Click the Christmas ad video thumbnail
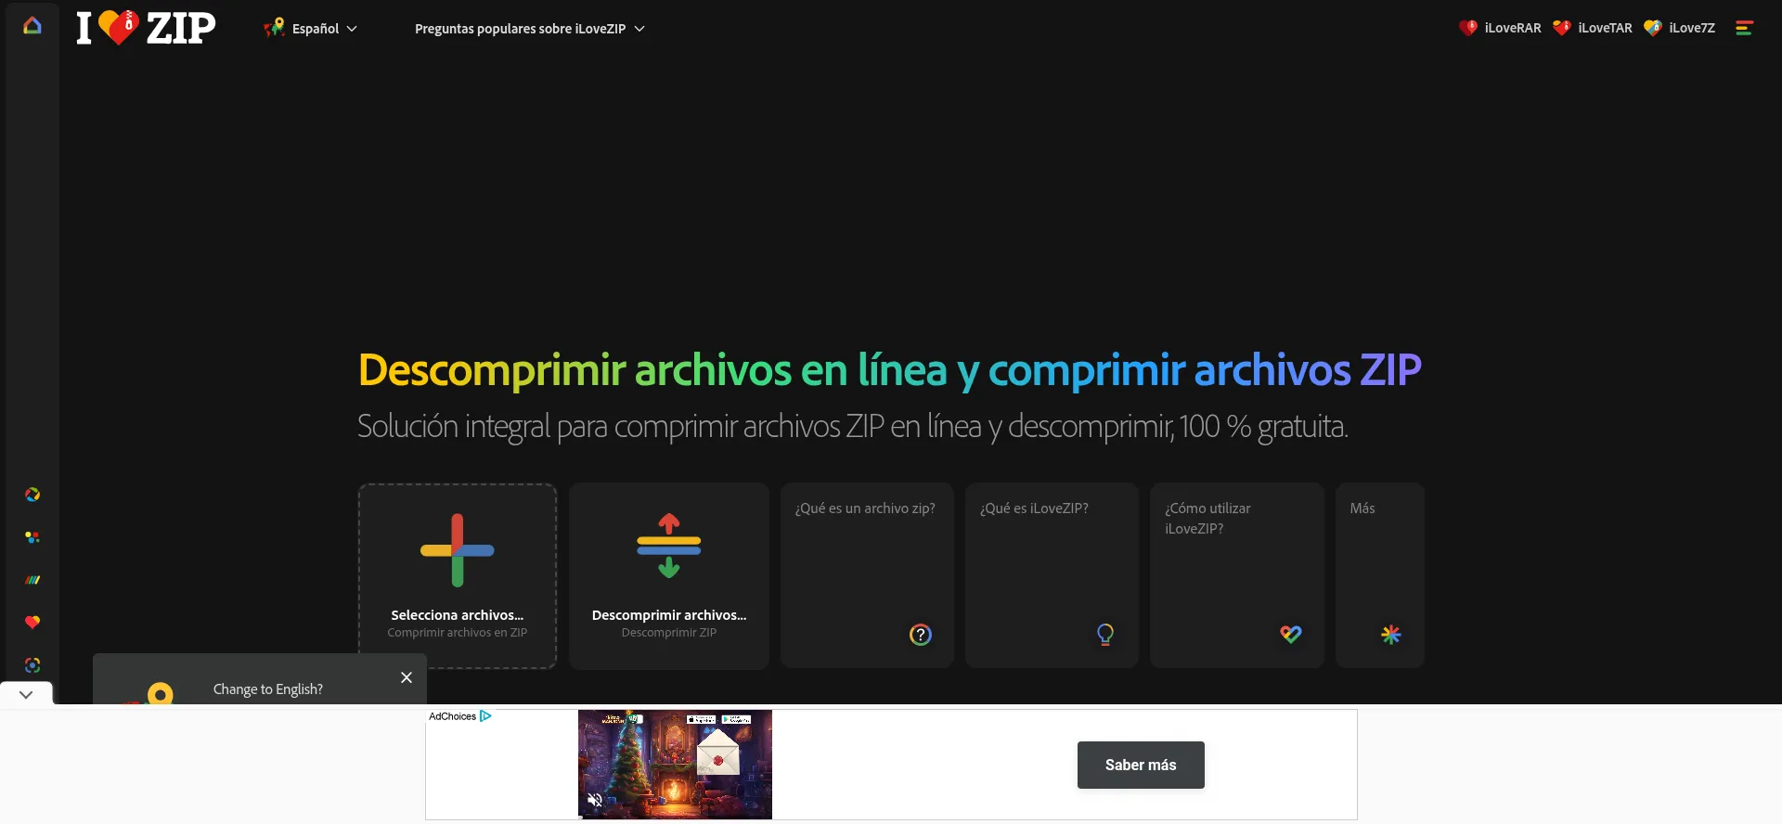The image size is (1782, 824). coord(675,765)
